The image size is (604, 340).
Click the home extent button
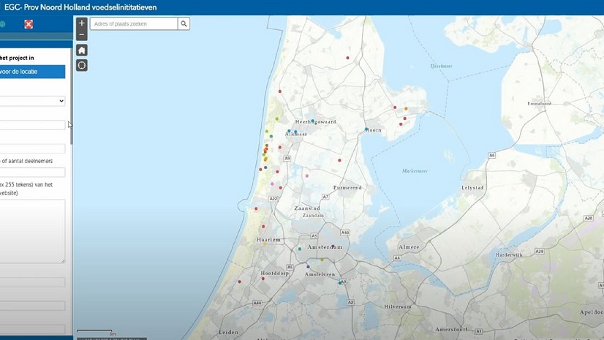coord(82,50)
